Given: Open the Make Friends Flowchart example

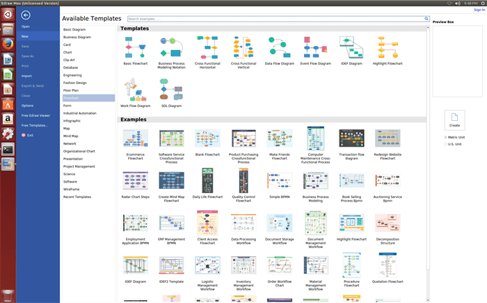Looking at the screenshot, I should coord(280,138).
